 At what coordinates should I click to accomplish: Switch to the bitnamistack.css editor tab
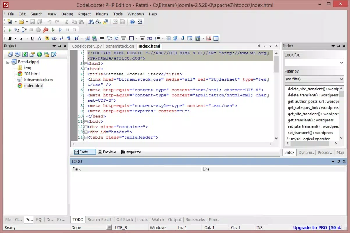[120, 46]
